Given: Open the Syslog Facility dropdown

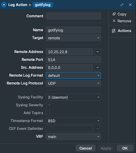Looking at the screenshot, I should (x=73, y=97).
